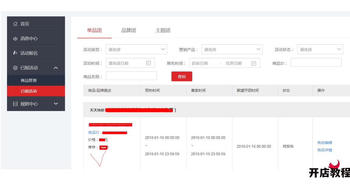
Task: Open the 活动类型 dropdown
Action: 136,50
